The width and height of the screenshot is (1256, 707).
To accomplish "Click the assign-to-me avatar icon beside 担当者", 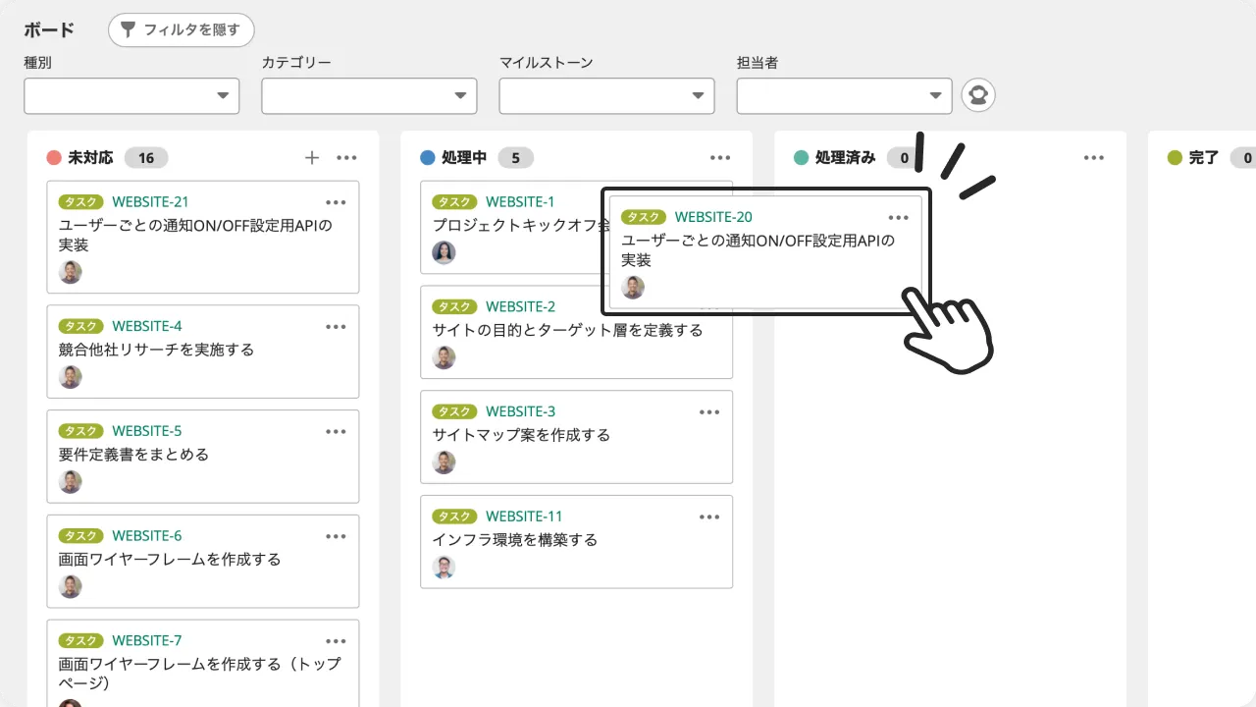I will (x=978, y=95).
